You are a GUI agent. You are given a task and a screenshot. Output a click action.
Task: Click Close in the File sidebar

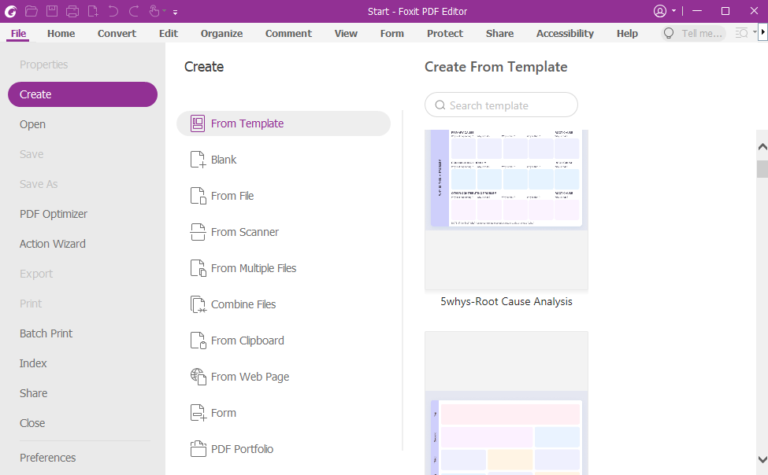[32, 422]
